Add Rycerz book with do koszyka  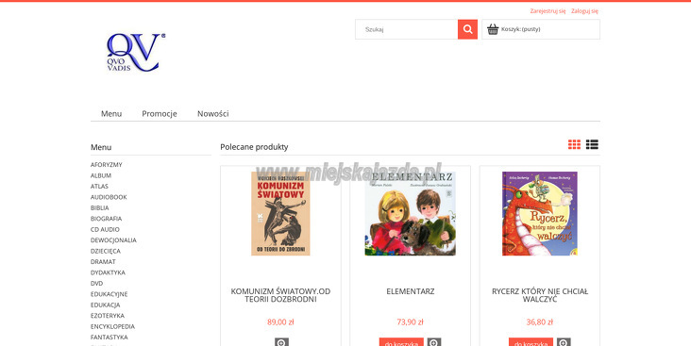[531, 342]
